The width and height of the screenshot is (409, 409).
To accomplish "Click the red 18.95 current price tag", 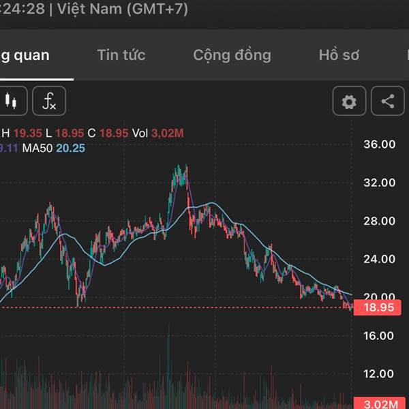I will (x=377, y=307).
